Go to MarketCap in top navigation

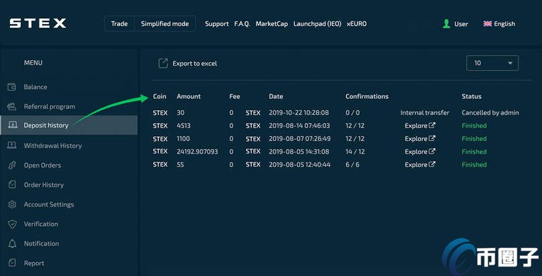272,24
